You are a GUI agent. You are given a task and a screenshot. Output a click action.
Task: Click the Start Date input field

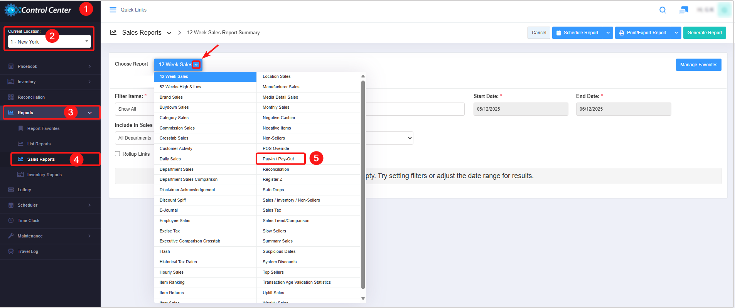pyautogui.click(x=521, y=109)
